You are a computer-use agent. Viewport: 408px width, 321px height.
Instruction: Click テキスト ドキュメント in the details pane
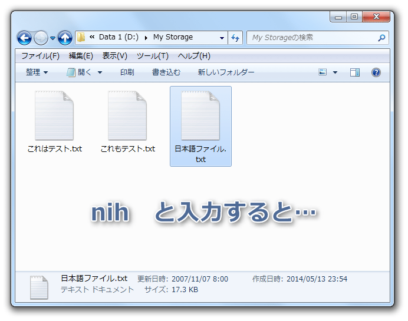tap(97, 290)
